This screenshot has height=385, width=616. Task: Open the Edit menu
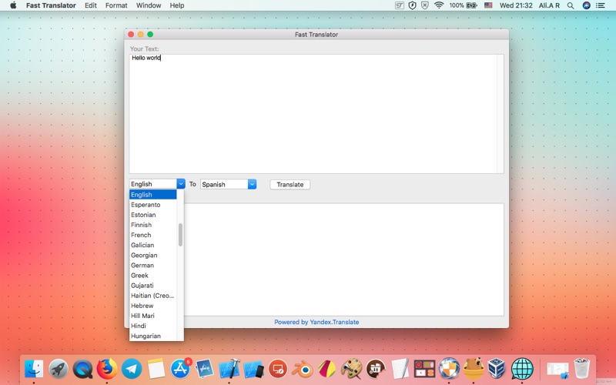click(90, 5)
